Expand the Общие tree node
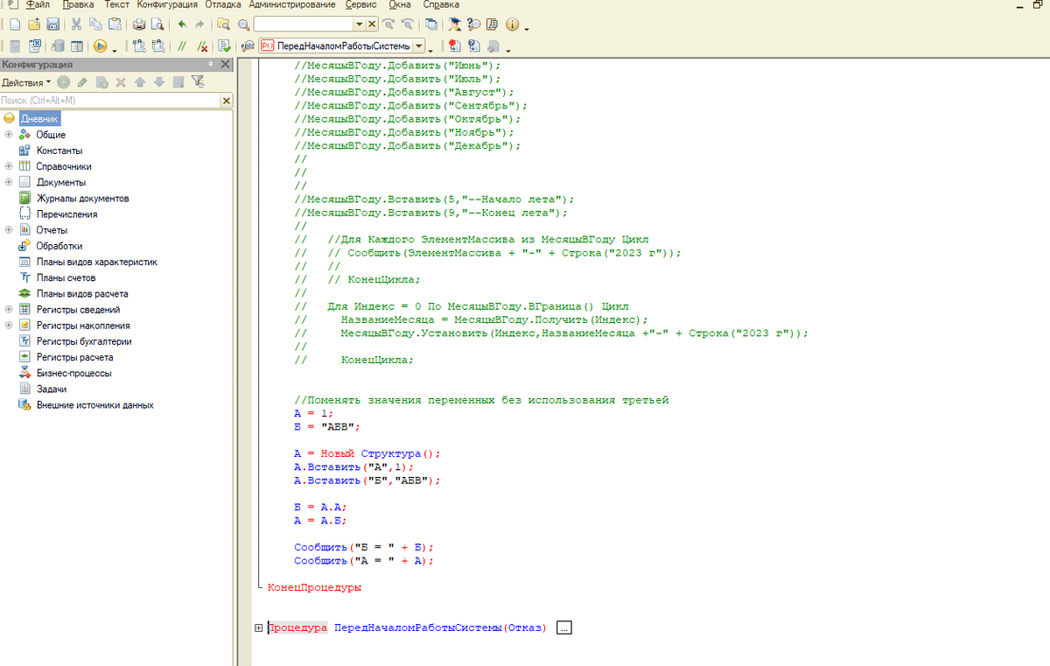The width and height of the screenshot is (1050, 666). click(x=9, y=135)
